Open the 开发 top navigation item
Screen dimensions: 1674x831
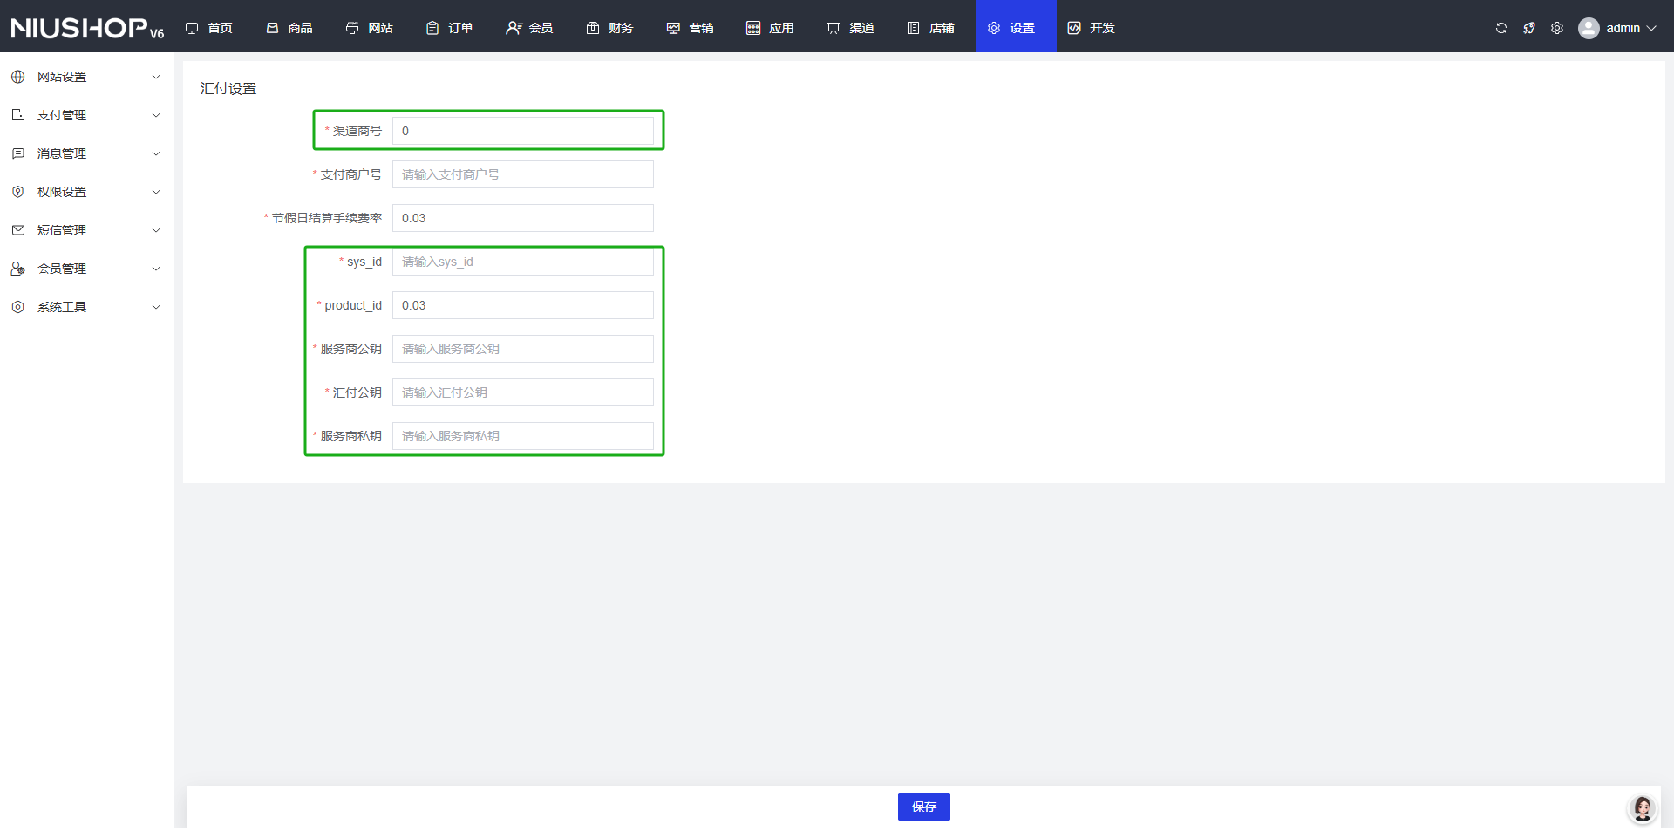click(x=1092, y=28)
